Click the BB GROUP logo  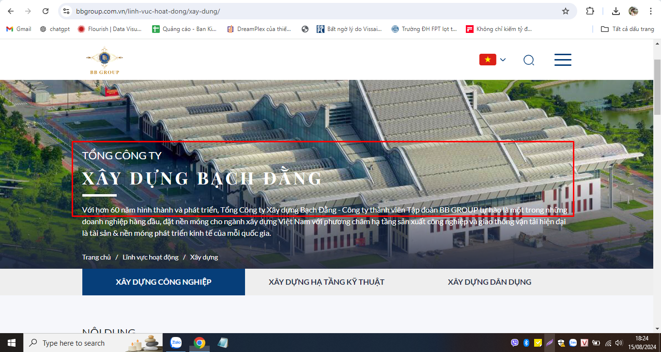click(x=105, y=61)
